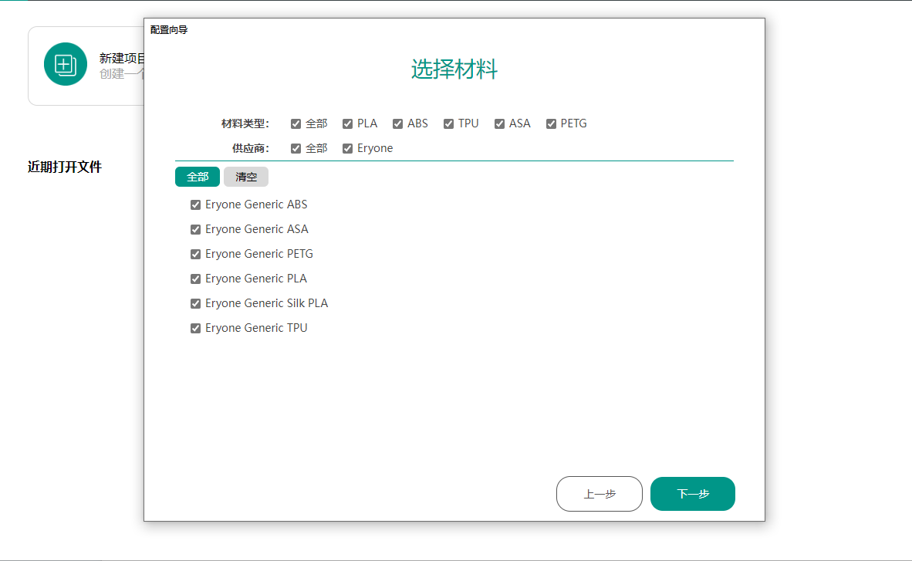Go back with the 上一步 button
The width and height of the screenshot is (912, 561).
599,494
